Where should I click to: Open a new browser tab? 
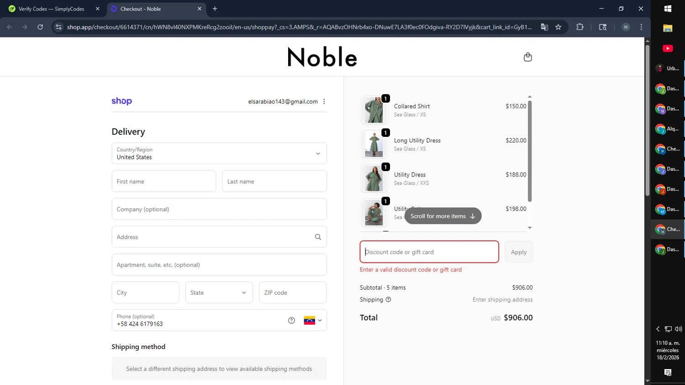coord(215,9)
